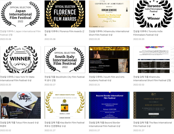Click date 2022.01.27 under The Raw International post
This screenshot has height=134, width=174.
pos(139,130)
